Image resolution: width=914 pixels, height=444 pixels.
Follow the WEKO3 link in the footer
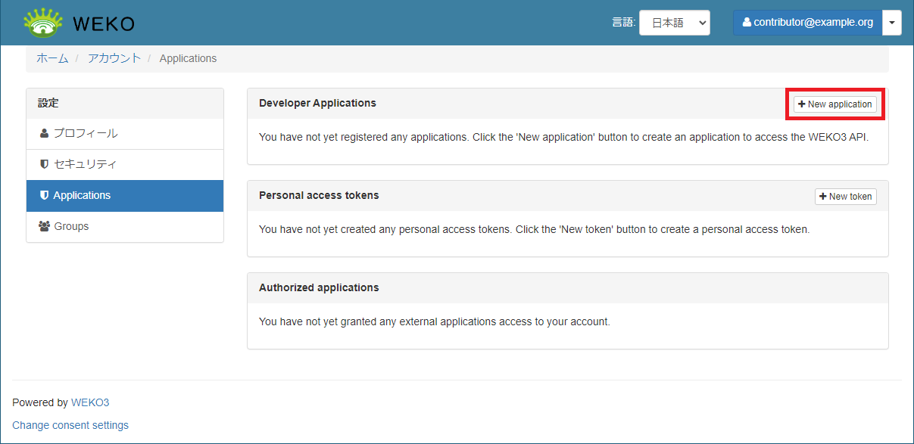(x=90, y=402)
